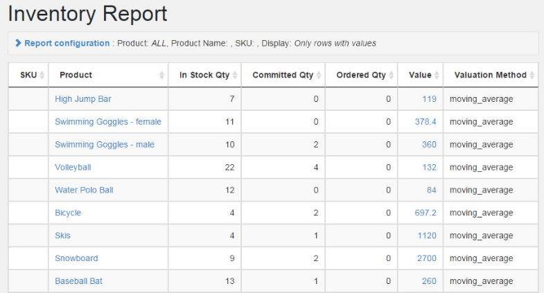Click the Water Polo Ball link

tap(83, 190)
